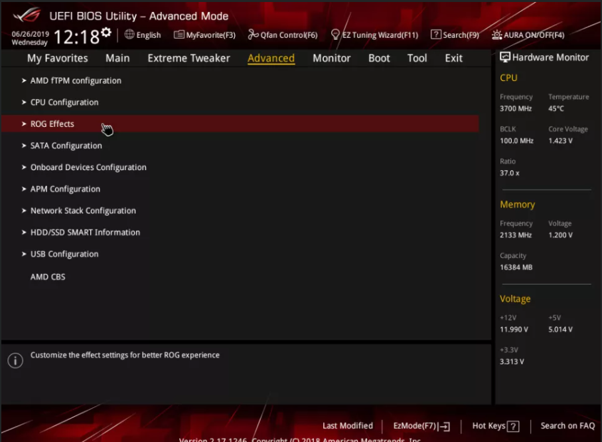Click the EzMode exit arrow icon
The width and height of the screenshot is (602, 442).
tap(444, 426)
